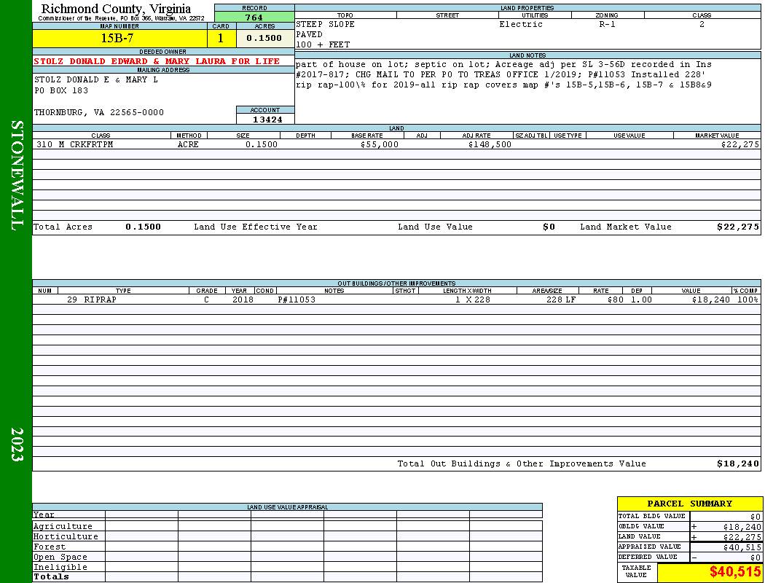Click Total Out Buildings value $18,240
This screenshot has height=583, width=765.
click(737, 464)
